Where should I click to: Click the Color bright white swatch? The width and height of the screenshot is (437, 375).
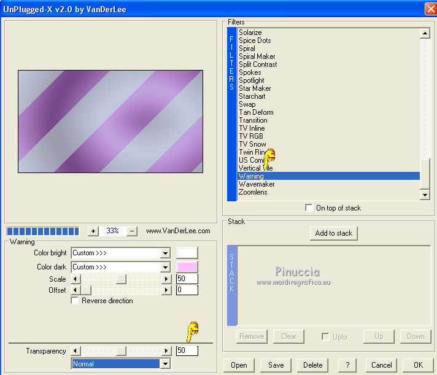[x=187, y=253]
